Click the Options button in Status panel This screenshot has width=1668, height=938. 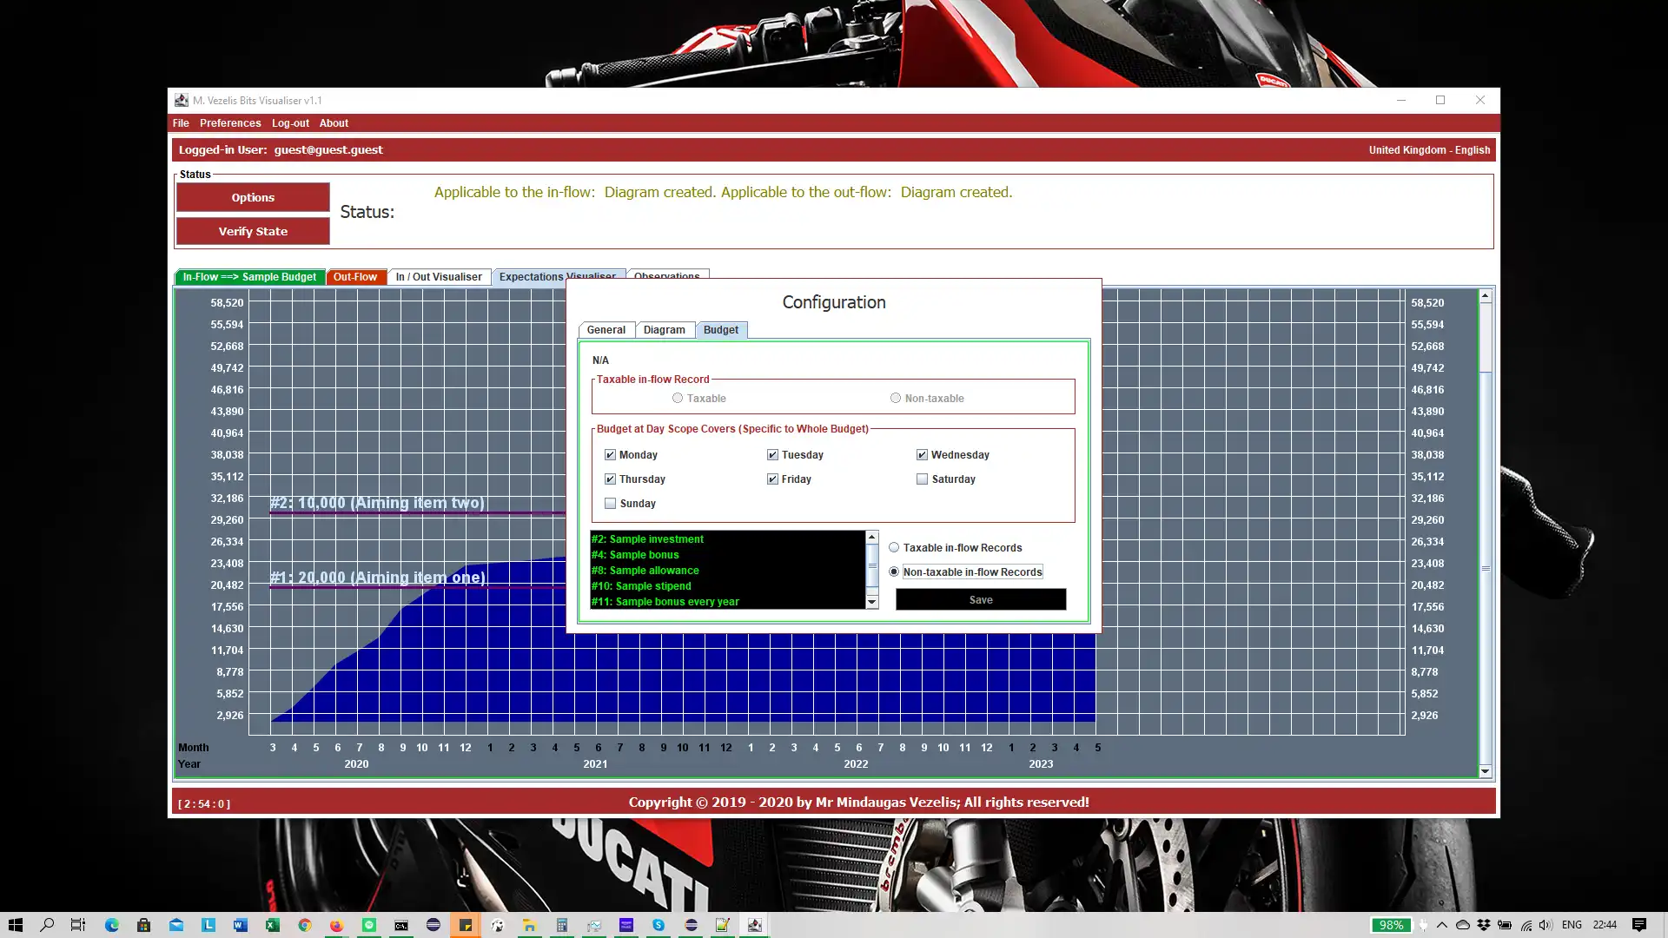click(x=253, y=197)
